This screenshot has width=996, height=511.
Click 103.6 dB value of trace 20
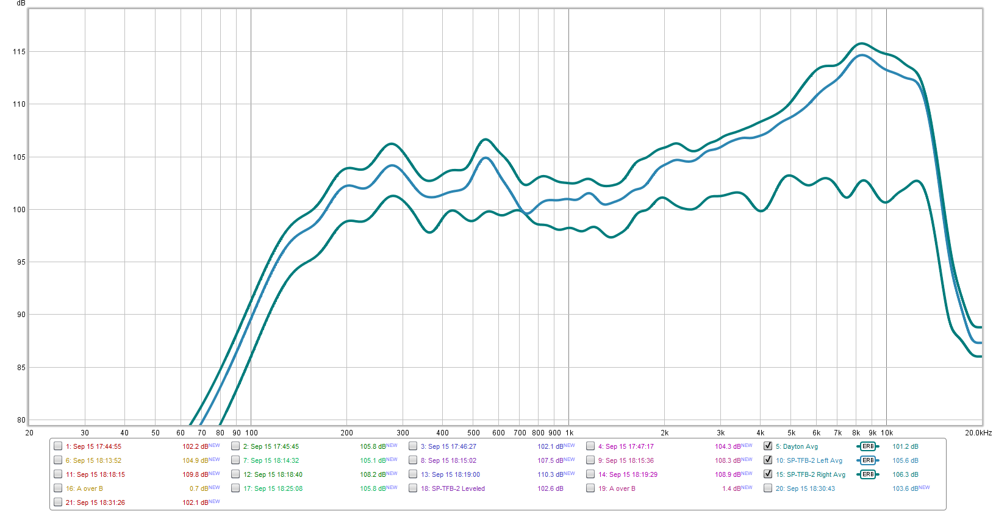coord(905,489)
